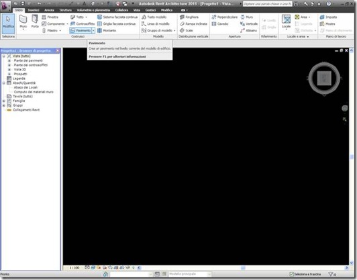Switch to the Collabora tab
This screenshot has height=280, width=357.
[x=121, y=10]
